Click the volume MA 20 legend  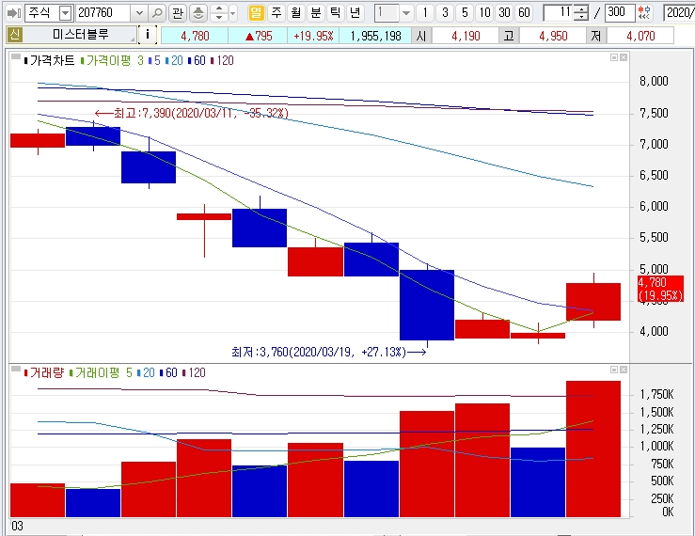[x=146, y=373]
